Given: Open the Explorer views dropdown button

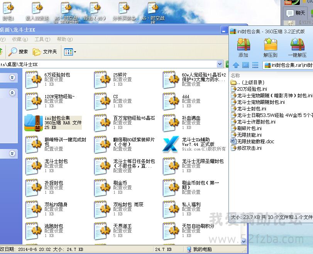Looking at the screenshot, I should [70, 52].
